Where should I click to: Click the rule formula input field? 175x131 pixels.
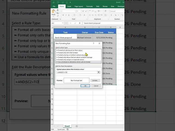click(x=77, y=72)
